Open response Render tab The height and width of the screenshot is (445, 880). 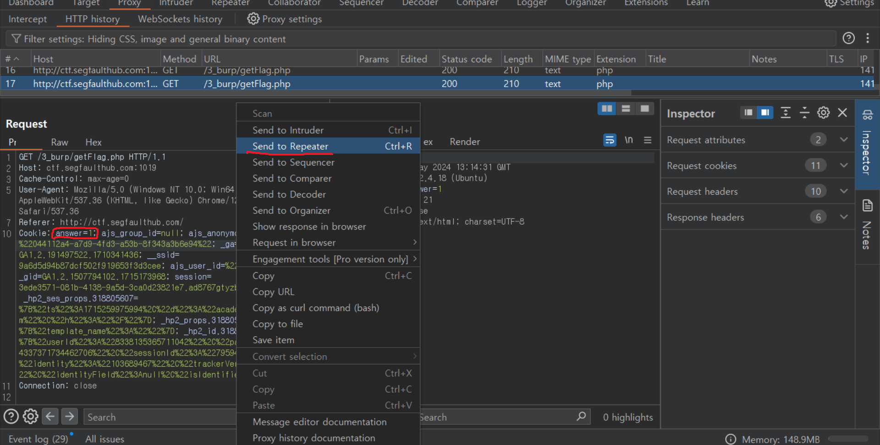pyautogui.click(x=465, y=142)
